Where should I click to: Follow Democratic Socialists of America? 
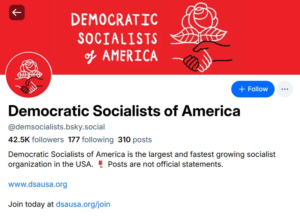coord(252,89)
